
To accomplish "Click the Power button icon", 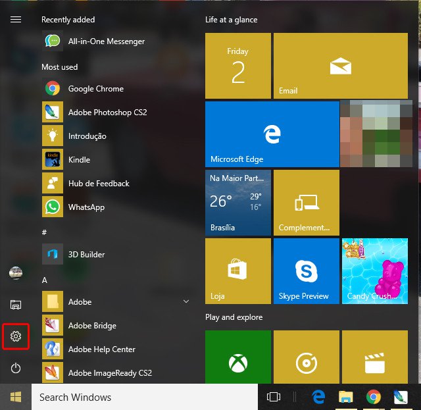I will pos(16,368).
